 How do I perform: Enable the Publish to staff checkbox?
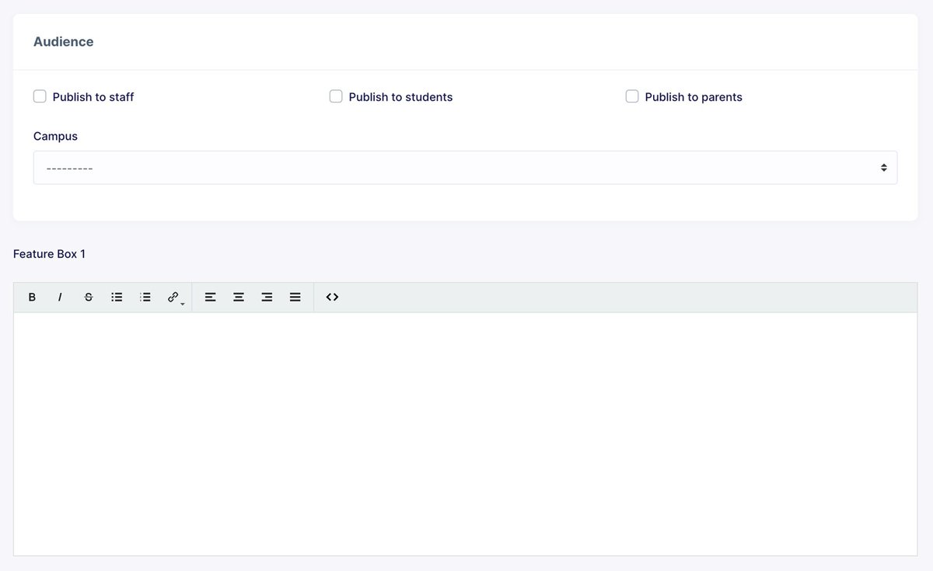[40, 96]
